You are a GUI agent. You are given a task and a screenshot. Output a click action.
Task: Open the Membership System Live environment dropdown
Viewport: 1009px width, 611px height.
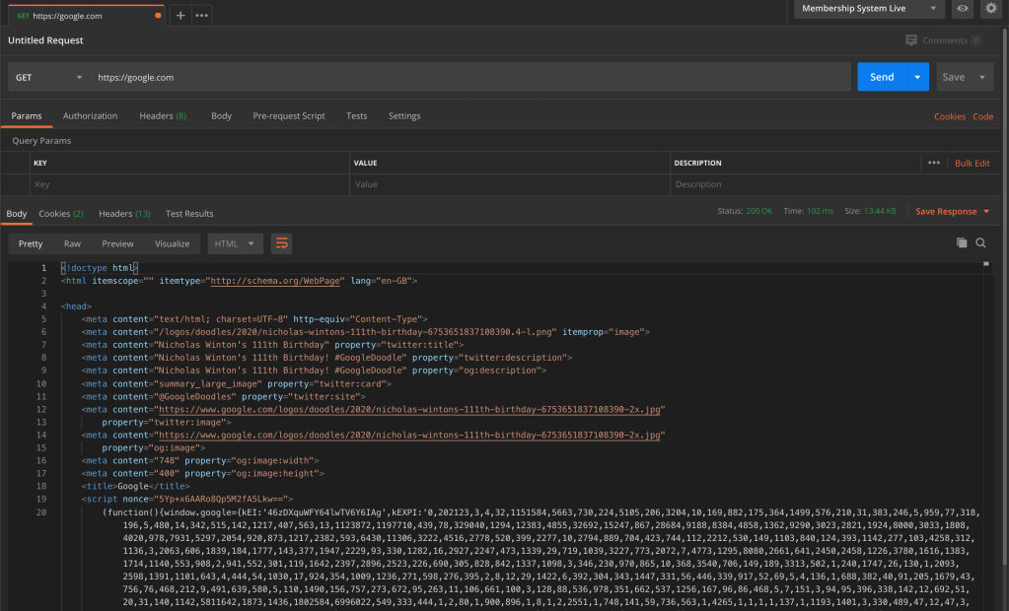(x=869, y=9)
